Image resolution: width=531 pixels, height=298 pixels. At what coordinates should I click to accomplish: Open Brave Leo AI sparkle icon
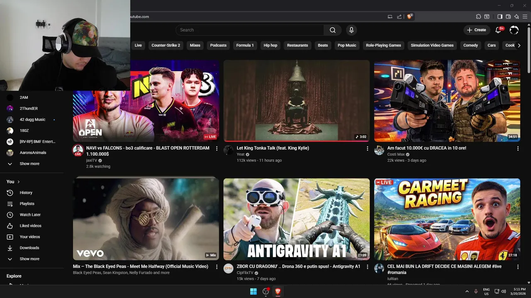pyautogui.click(x=516, y=17)
